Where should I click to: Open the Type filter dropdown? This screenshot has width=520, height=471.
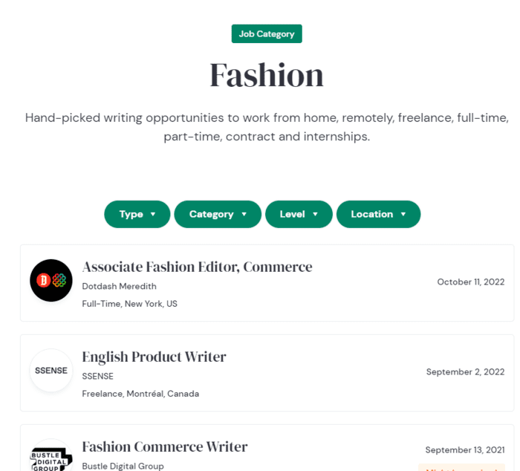137,214
